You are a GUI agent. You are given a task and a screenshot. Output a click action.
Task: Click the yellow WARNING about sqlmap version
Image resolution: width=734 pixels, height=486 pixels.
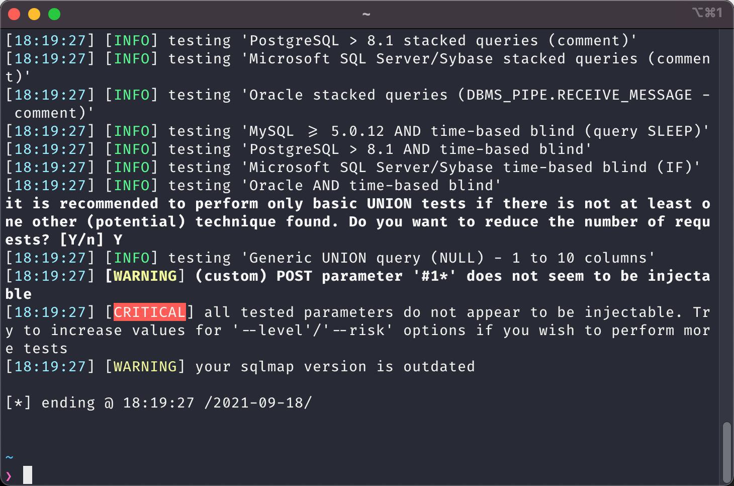pyautogui.click(x=145, y=366)
